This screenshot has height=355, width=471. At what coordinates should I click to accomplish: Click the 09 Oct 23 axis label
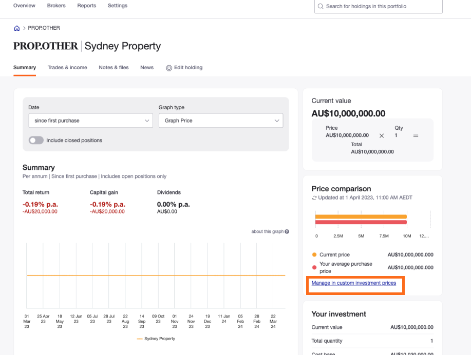(x=158, y=319)
